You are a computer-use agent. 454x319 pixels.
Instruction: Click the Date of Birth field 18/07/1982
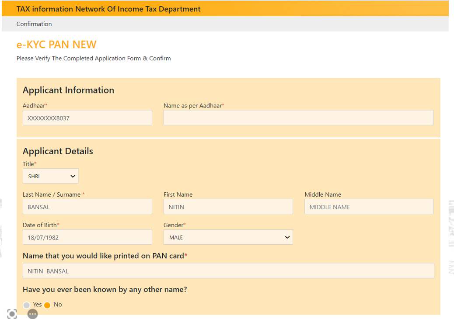click(87, 237)
